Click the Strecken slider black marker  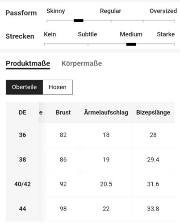(131, 44)
